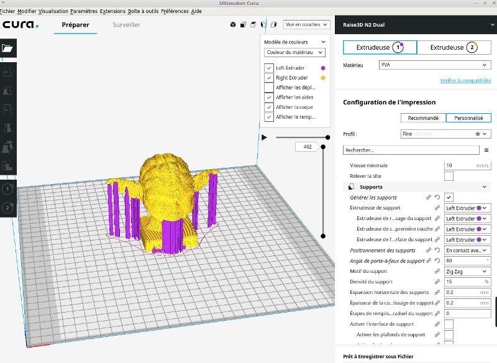The width and height of the screenshot is (497, 363).
Task: Toggle Afficher la coque checkbox
Action: tap(269, 107)
